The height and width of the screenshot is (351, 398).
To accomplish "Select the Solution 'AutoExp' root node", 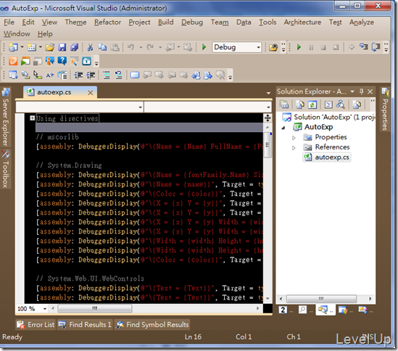I will [x=328, y=117].
